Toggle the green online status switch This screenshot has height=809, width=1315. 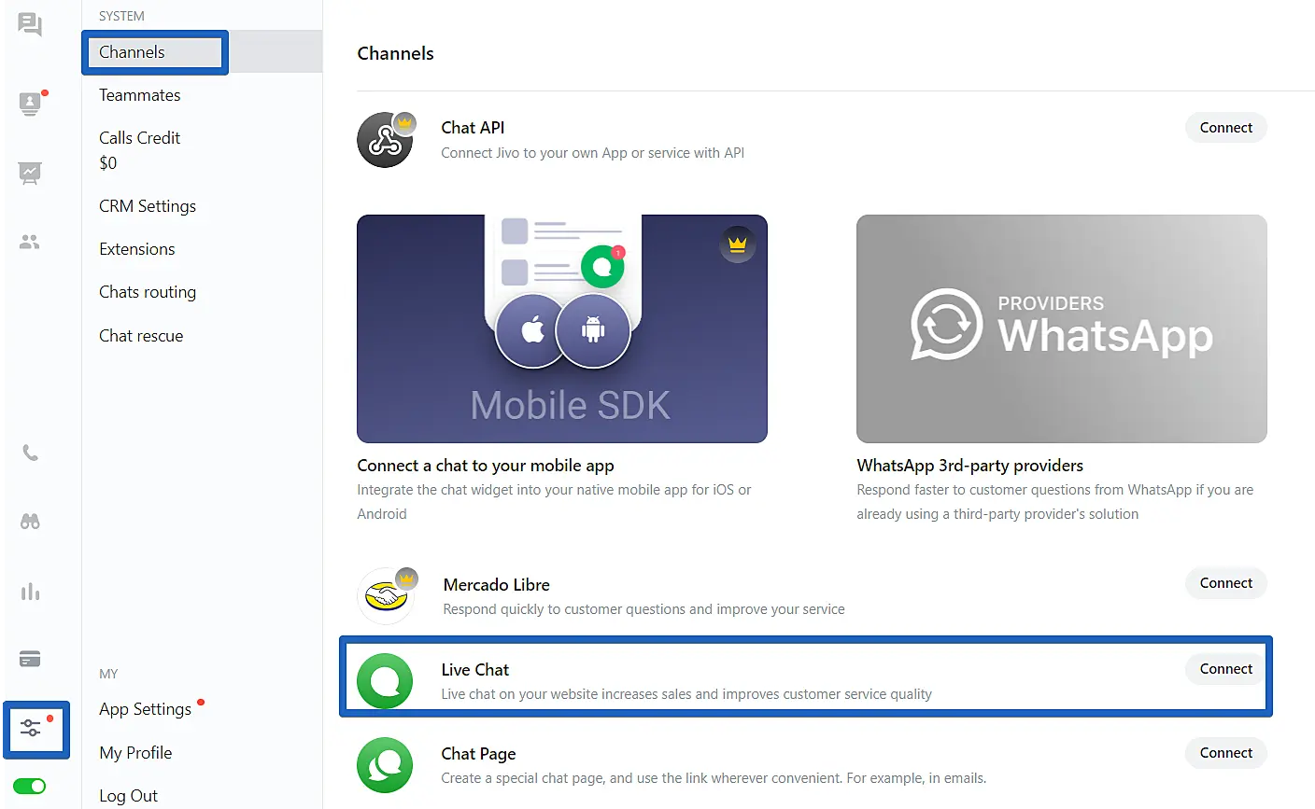click(30, 787)
